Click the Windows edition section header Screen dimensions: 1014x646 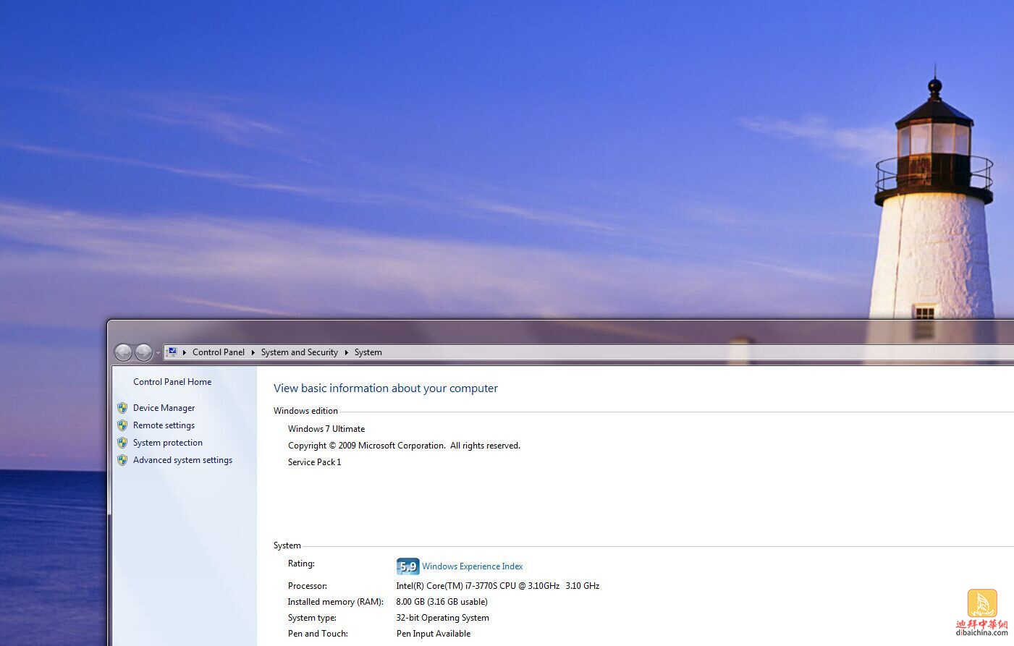tap(305, 411)
